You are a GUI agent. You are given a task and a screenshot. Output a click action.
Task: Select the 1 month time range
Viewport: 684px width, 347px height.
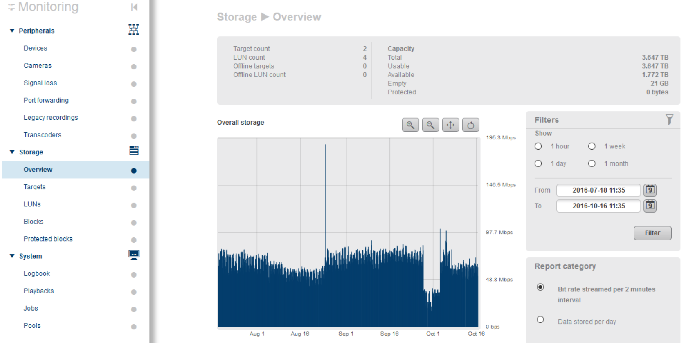pos(592,163)
